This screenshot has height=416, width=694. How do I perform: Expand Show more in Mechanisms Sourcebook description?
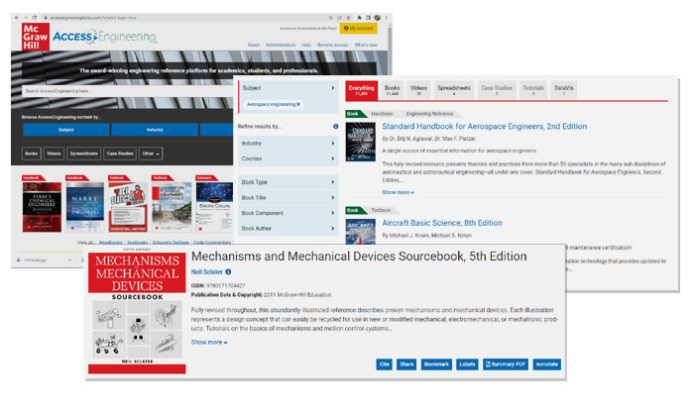pyautogui.click(x=209, y=342)
